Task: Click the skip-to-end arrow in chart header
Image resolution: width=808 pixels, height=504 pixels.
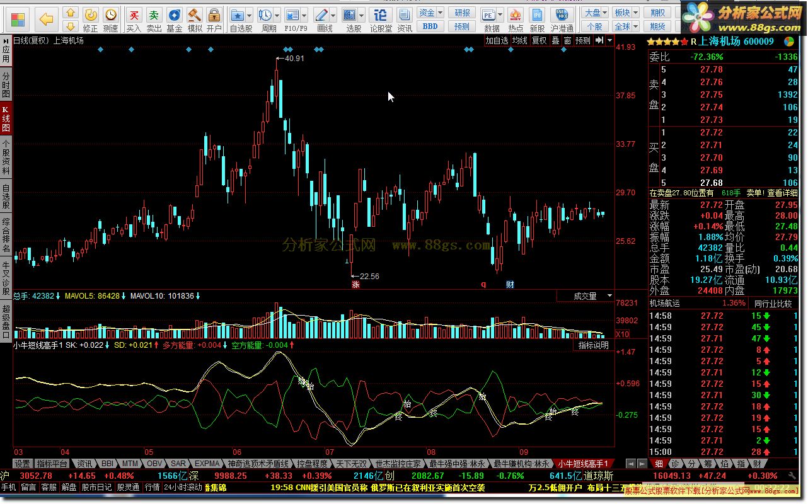Action: tap(599, 40)
